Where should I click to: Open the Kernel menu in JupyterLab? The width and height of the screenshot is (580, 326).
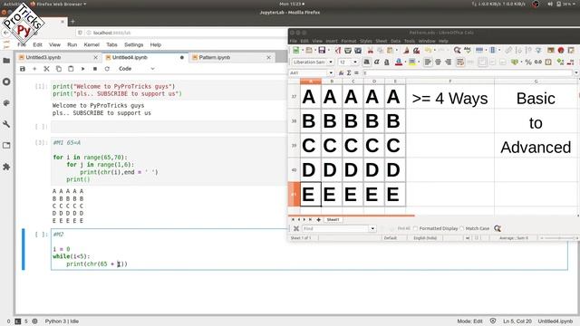[92, 44]
